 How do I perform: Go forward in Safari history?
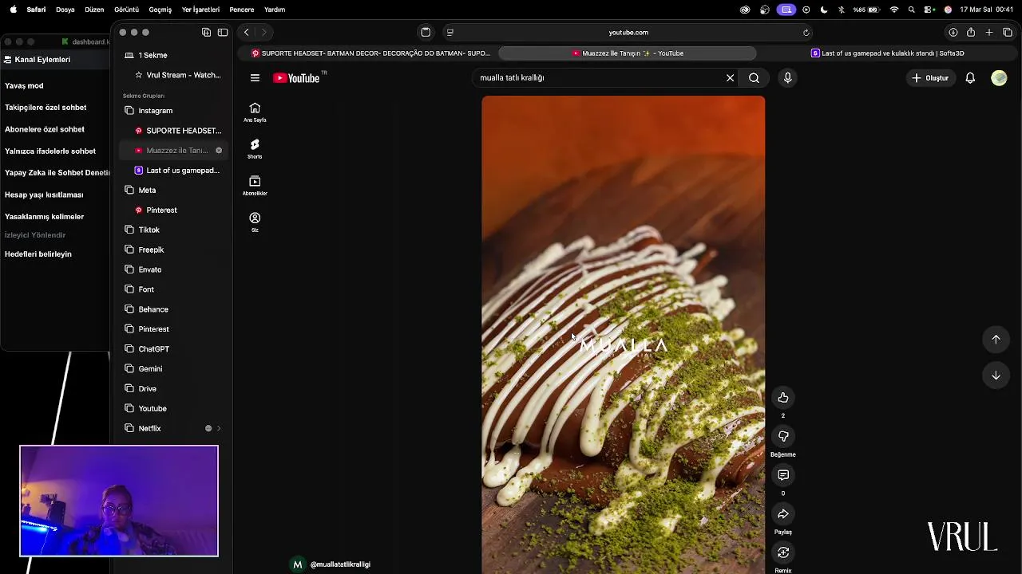point(263,33)
